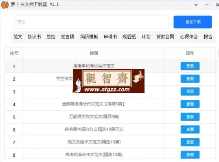Select the 计划 category tab

coord(146,37)
